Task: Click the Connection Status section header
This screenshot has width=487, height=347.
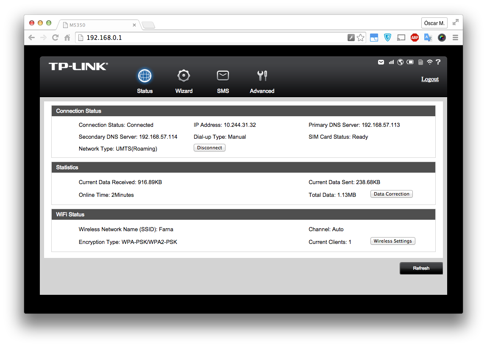Action: [x=243, y=111]
